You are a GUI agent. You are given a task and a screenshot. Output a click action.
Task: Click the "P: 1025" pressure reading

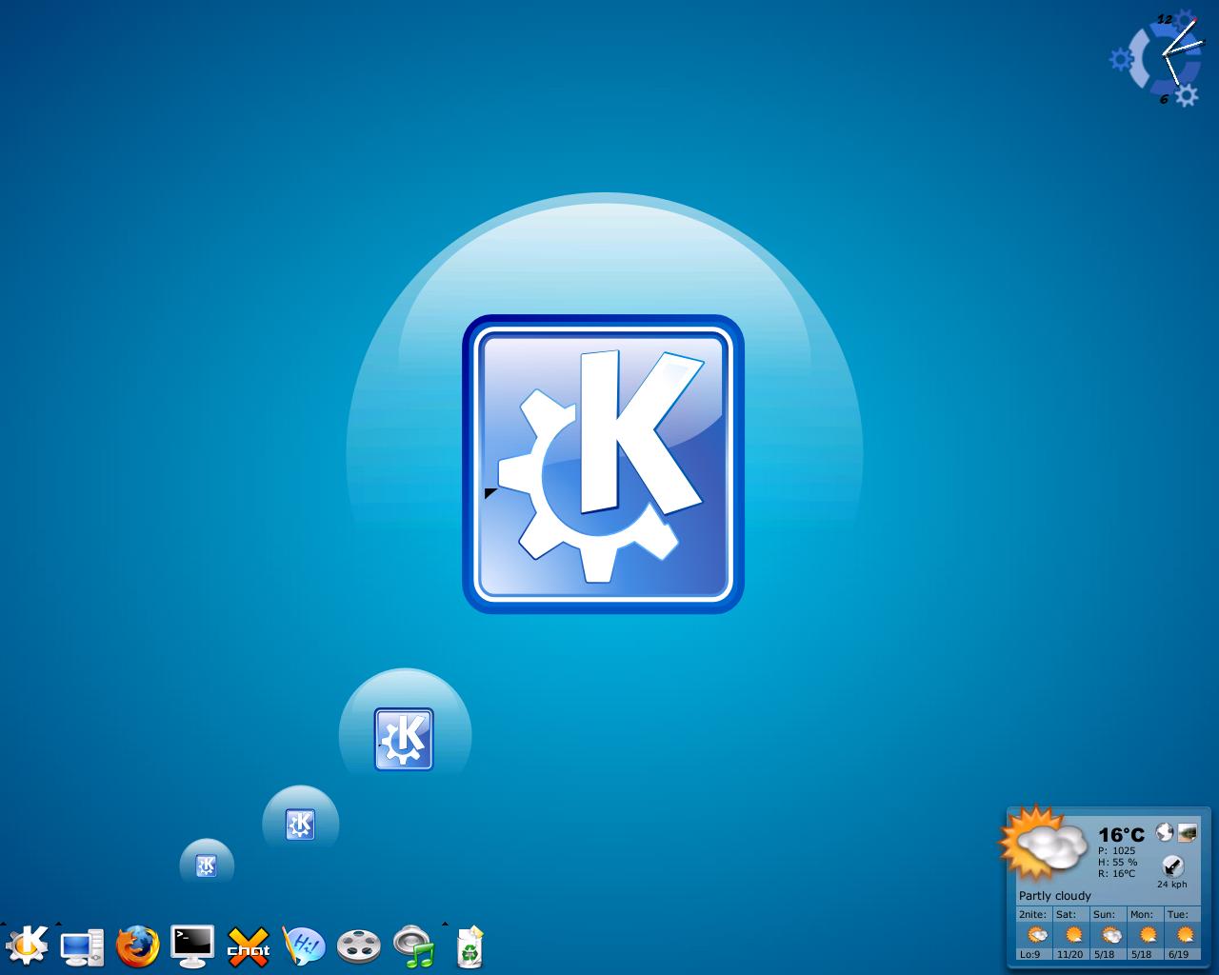coord(1116,850)
